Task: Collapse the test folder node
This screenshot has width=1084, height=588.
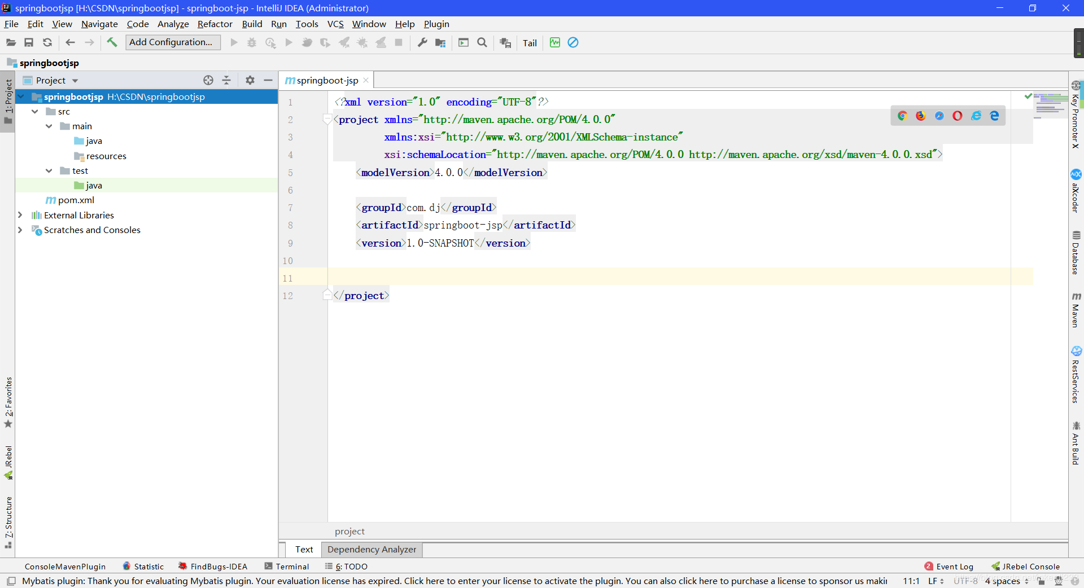Action: point(49,170)
